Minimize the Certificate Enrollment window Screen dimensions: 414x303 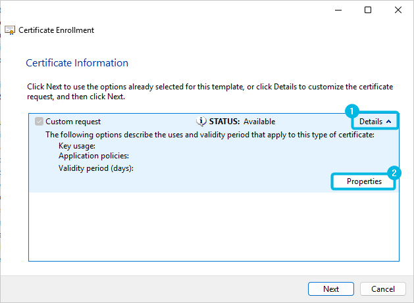(x=338, y=10)
